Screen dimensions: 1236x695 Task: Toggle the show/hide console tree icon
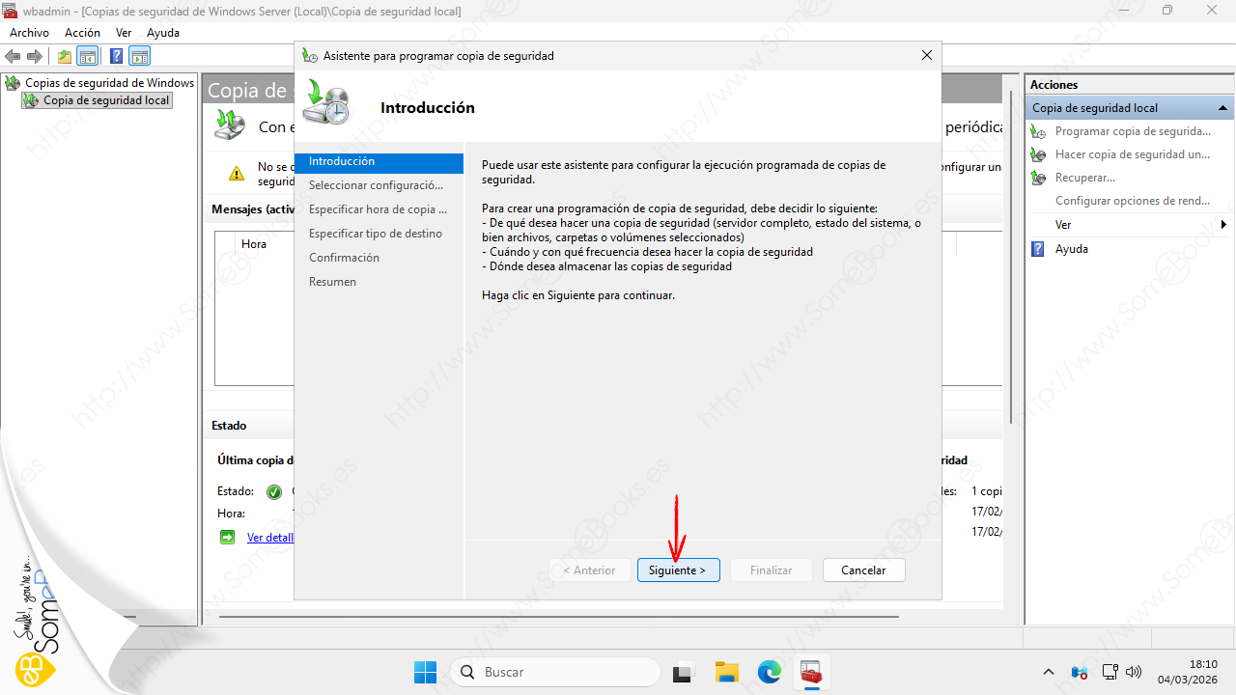88,57
